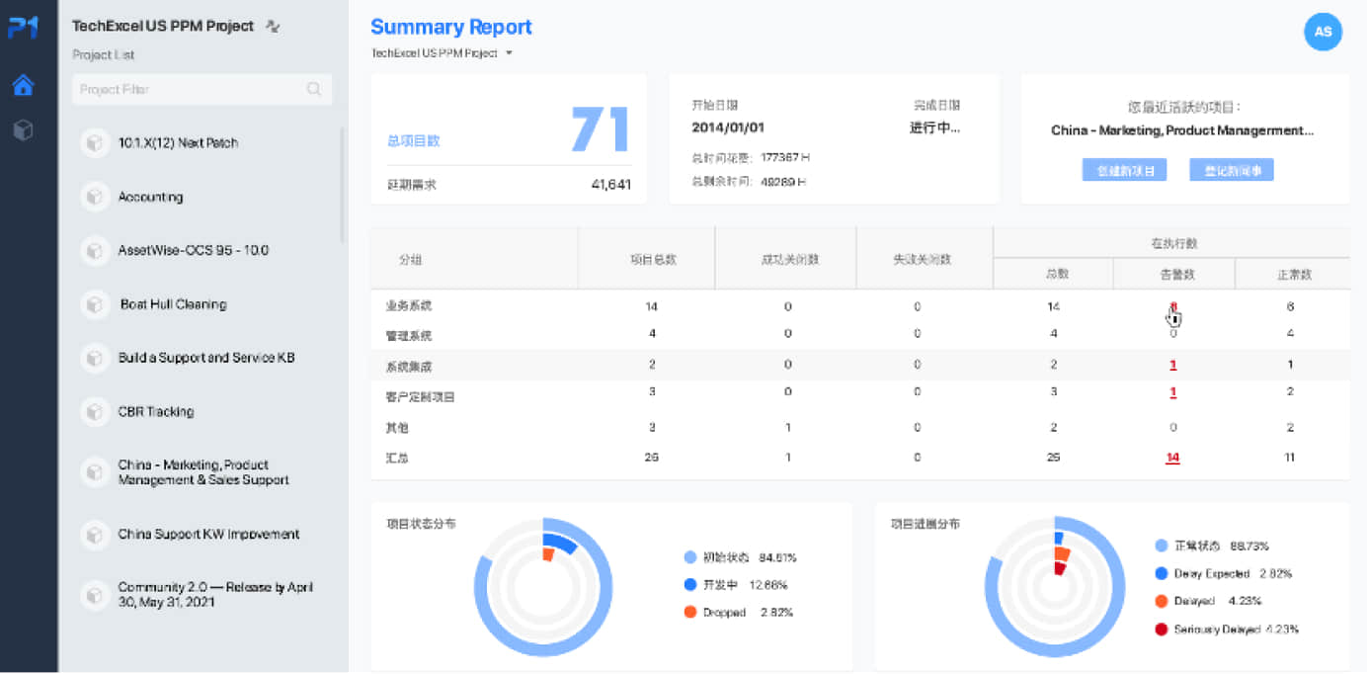1369x674 pixels.
Task: Click the 正常状态 legend swatch
Action: 1161,546
